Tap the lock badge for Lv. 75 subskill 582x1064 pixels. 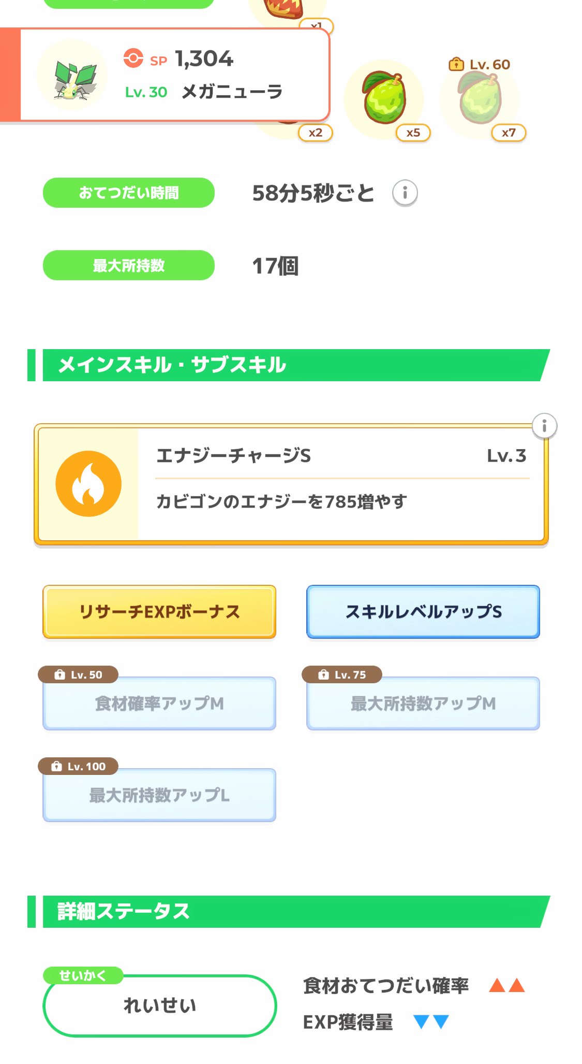pos(342,674)
